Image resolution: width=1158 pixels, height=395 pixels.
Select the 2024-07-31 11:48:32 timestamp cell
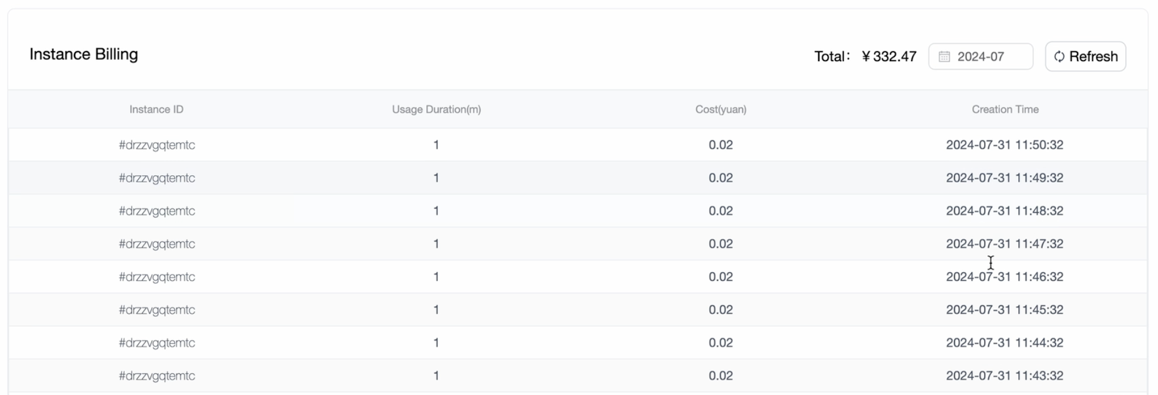1005,210
